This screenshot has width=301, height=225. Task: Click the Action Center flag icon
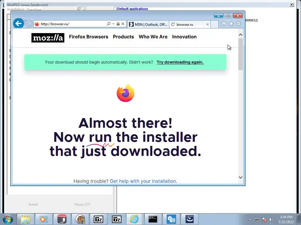264,219
